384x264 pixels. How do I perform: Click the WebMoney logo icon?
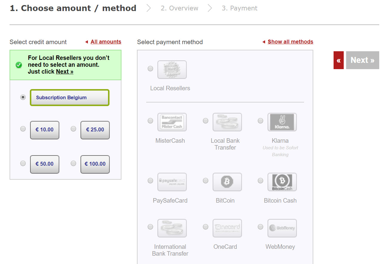point(282,228)
